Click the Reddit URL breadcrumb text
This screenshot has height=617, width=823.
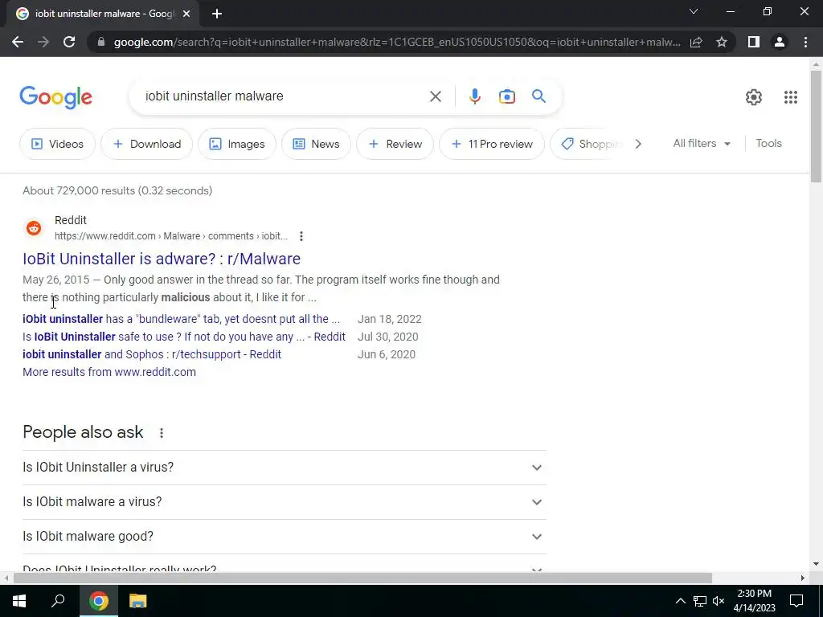coord(171,236)
